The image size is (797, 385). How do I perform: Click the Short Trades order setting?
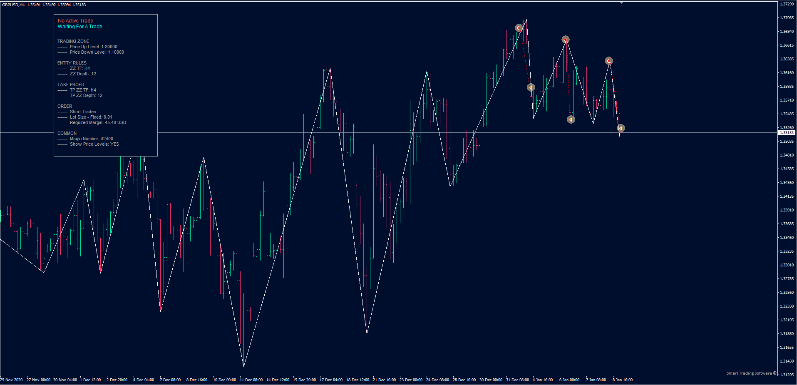coord(83,112)
